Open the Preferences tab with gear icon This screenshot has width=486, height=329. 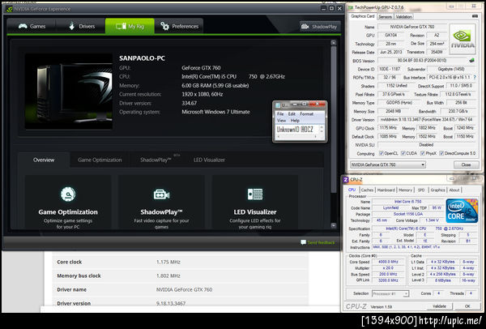tap(179, 27)
